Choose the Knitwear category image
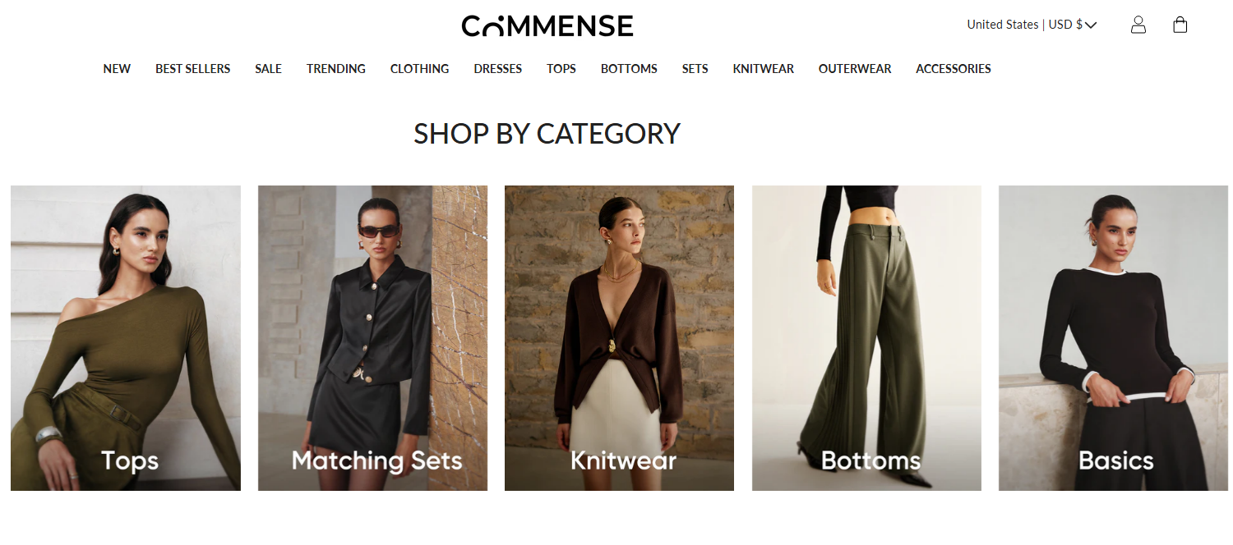This screenshot has width=1233, height=545. coord(619,338)
